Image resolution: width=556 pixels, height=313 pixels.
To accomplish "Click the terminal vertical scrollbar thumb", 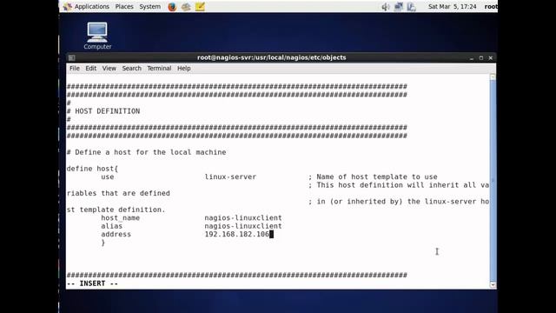I will (x=493, y=180).
